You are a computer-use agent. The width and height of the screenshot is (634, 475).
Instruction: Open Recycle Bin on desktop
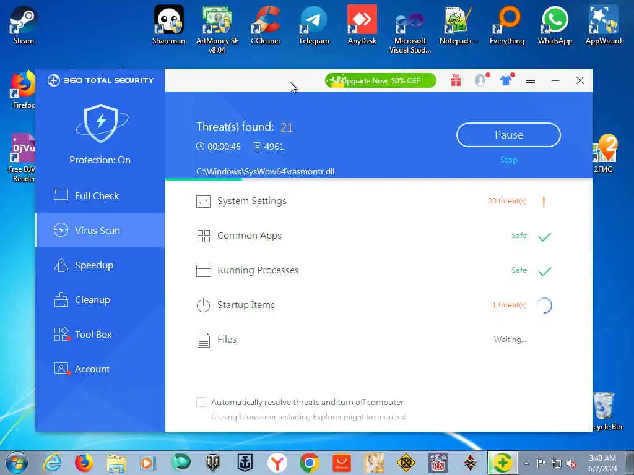(606, 411)
